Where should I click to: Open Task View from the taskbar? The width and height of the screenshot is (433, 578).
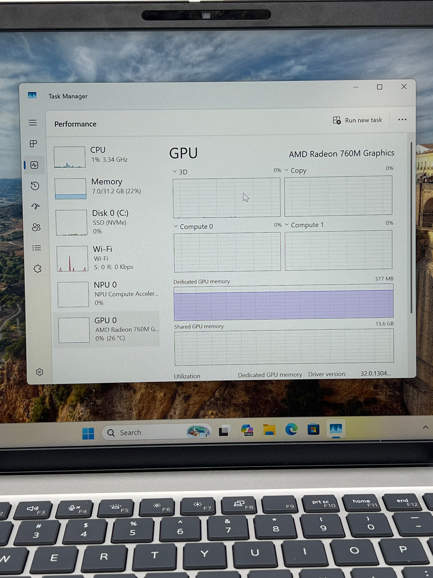coord(224,431)
